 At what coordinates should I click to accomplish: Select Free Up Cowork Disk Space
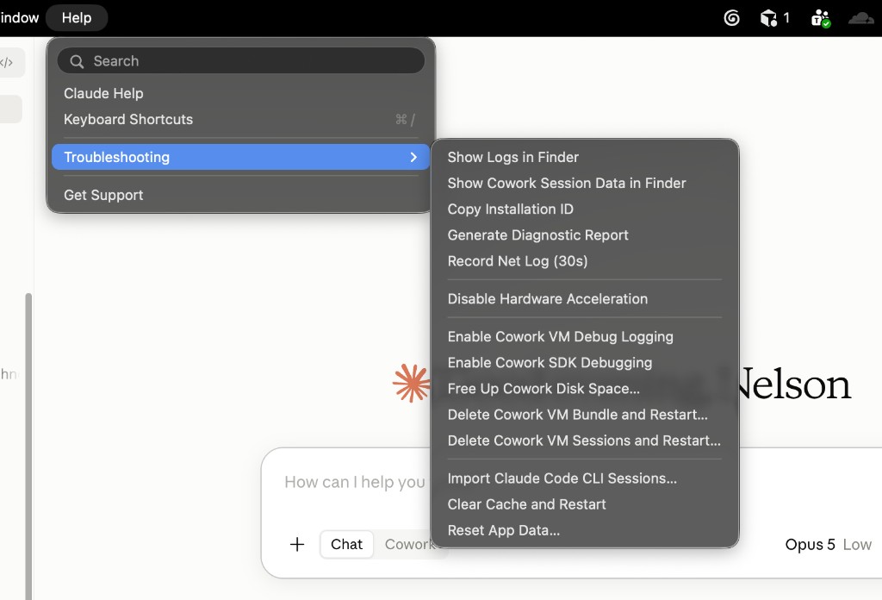click(x=585, y=389)
